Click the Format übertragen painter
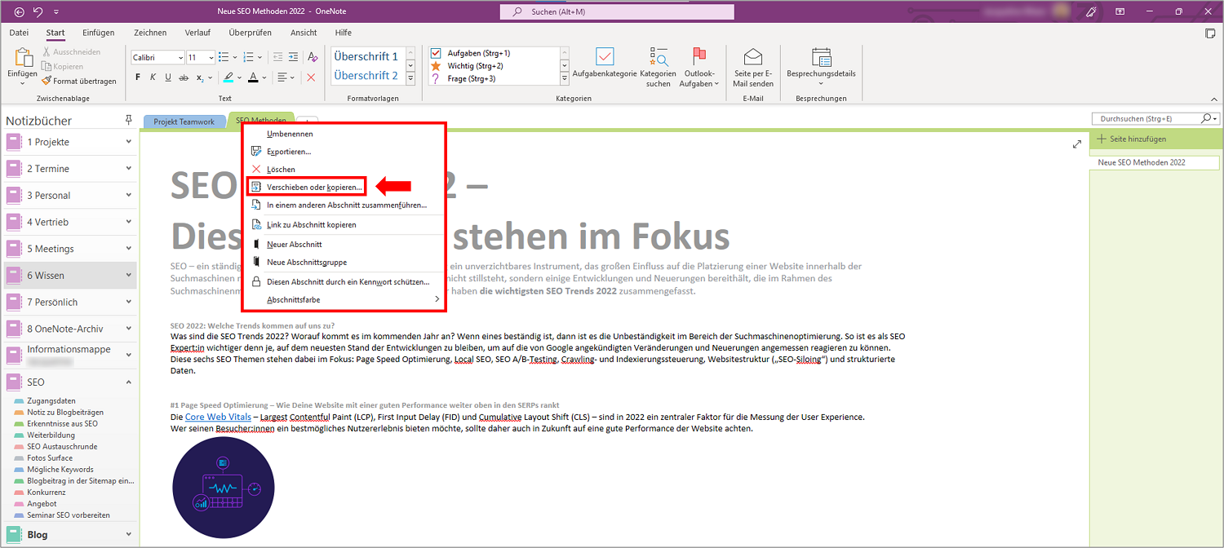 click(x=79, y=81)
